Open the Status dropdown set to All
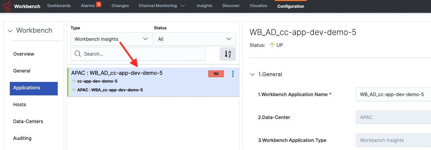Screen dimensions: 431x150 click(195, 39)
